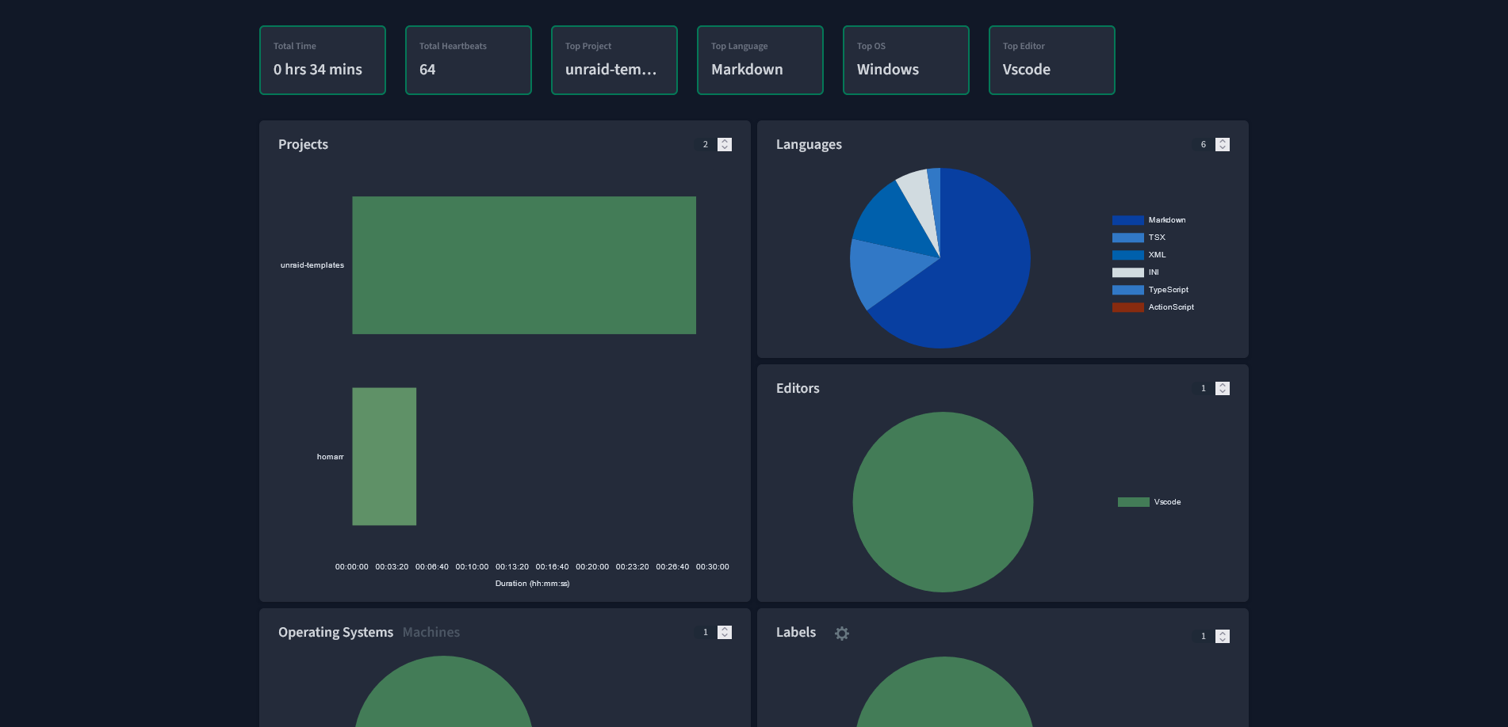The image size is (1508, 727).
Task: Click the 'Duration (hh:mm:ss)' axis title
Action: [x=532, y=584]
